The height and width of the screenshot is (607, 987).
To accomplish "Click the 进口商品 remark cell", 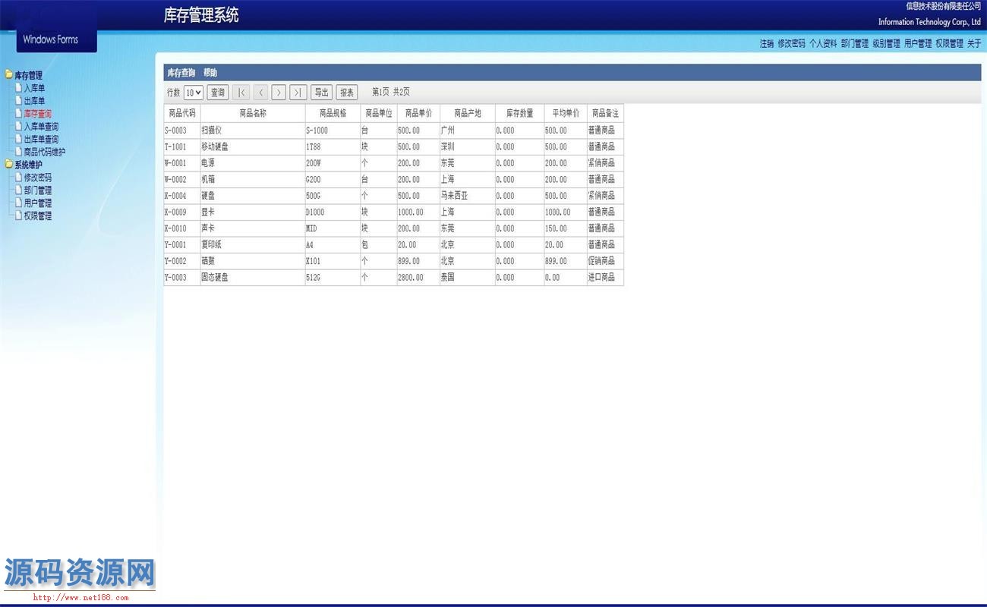I will [x=605, y=278].
